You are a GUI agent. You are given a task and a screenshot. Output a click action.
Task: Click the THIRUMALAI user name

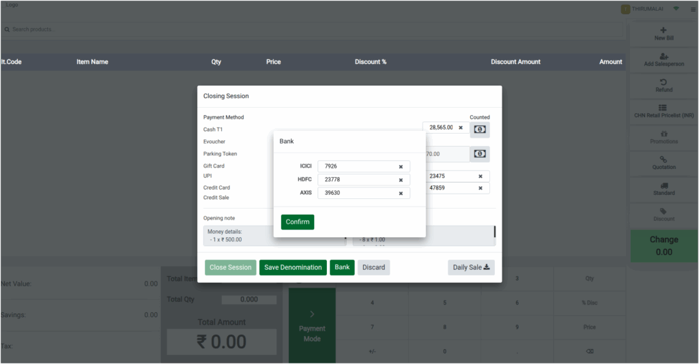tap(647, 9)
